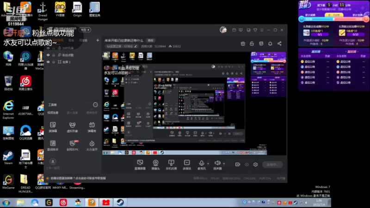
Task: Select the 可改名 scene tab
Action: point(83,40)
